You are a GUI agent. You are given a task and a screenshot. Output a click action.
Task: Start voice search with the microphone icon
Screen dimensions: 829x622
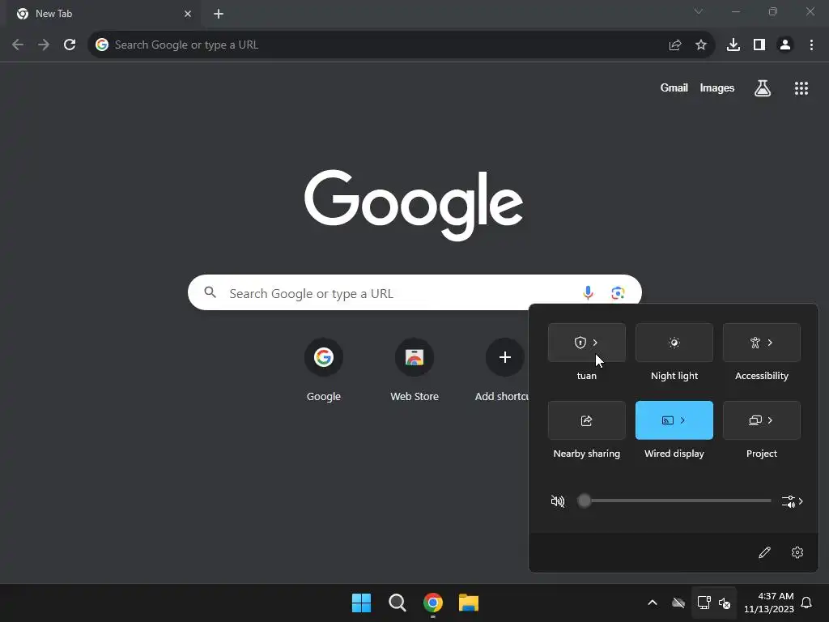tap(588, 292)
